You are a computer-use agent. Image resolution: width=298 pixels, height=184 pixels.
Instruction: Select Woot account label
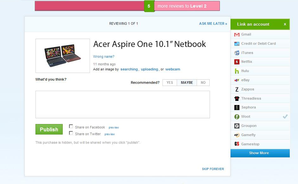(246, 116)
